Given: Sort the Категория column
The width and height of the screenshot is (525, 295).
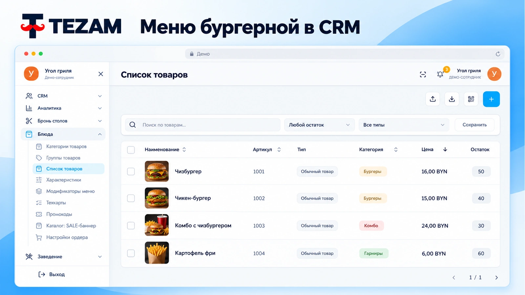Looking at the screenshot, I should 396,149.
